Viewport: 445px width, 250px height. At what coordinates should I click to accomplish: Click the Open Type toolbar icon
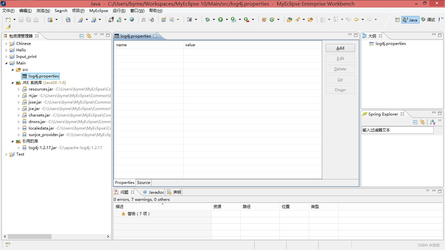click(x=289, y=20)
